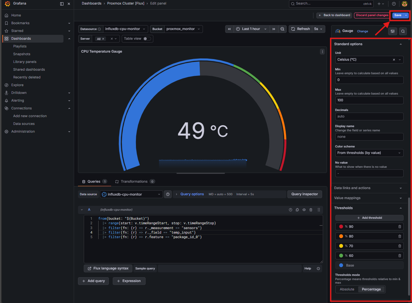Open Library panels in the sidebar

point(25,62)
